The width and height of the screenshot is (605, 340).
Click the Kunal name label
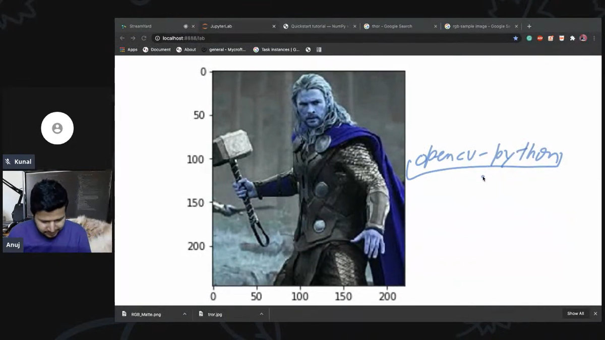(23, 162)
